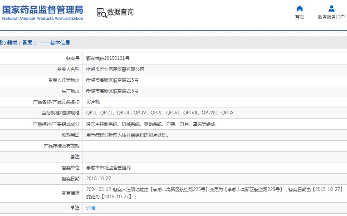The image size is (347, 216).
Task: Click the 备案号 row label
Action: [x=73, y=58]
